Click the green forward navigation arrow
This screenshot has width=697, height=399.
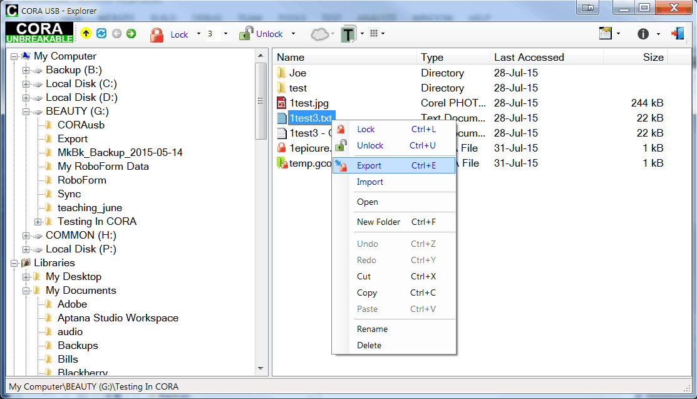click(x=131, y=33)
